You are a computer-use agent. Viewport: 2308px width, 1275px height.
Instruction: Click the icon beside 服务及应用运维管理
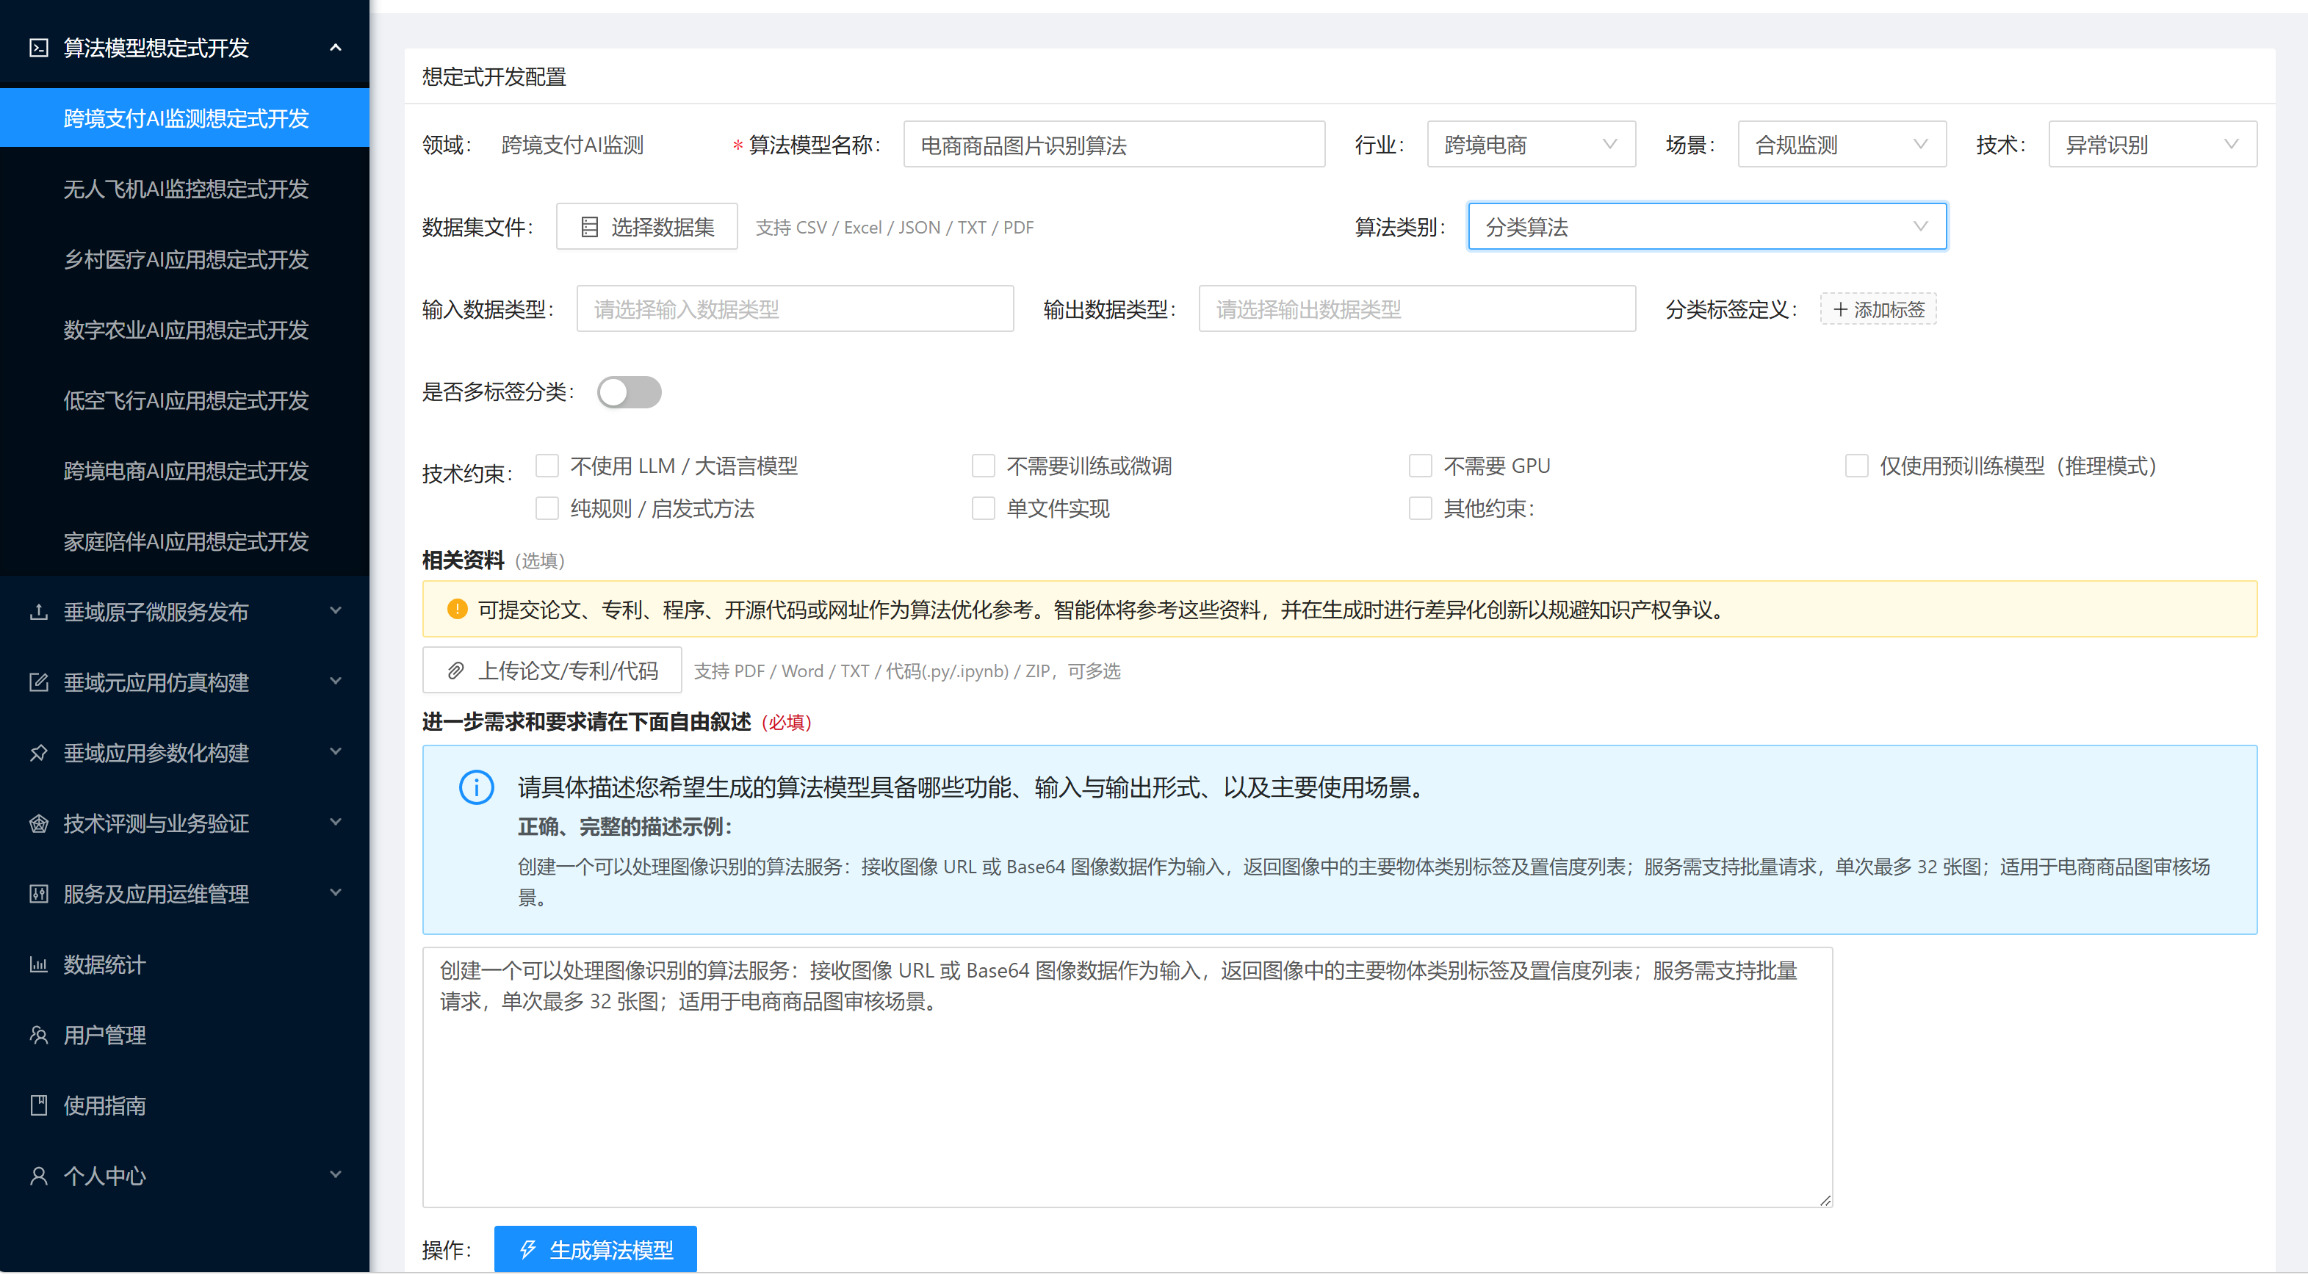[38, 895]
